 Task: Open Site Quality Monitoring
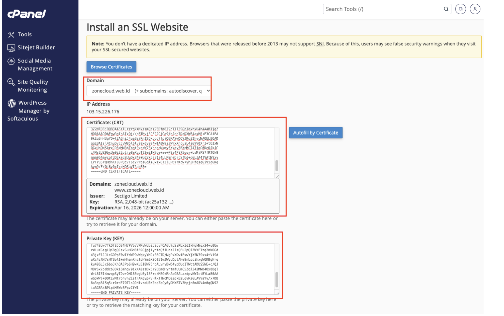tap(33, 86)
